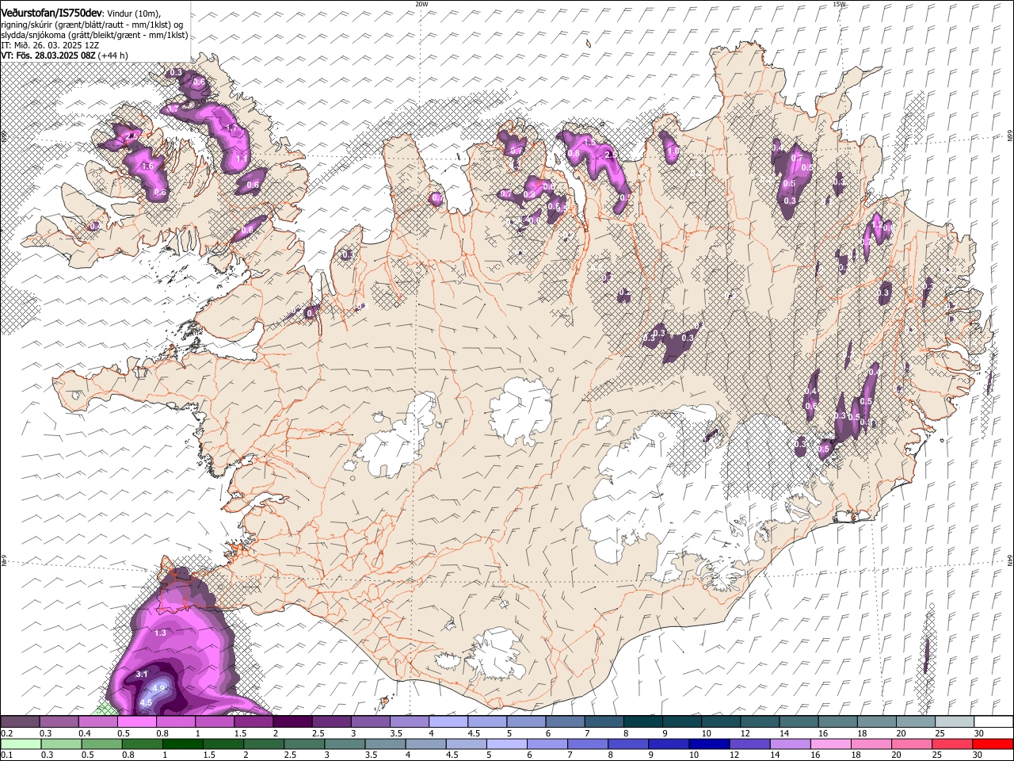Pick the lower scale swatch between 1 and 1.5
1014x761 pixels.
pos(182,744)
